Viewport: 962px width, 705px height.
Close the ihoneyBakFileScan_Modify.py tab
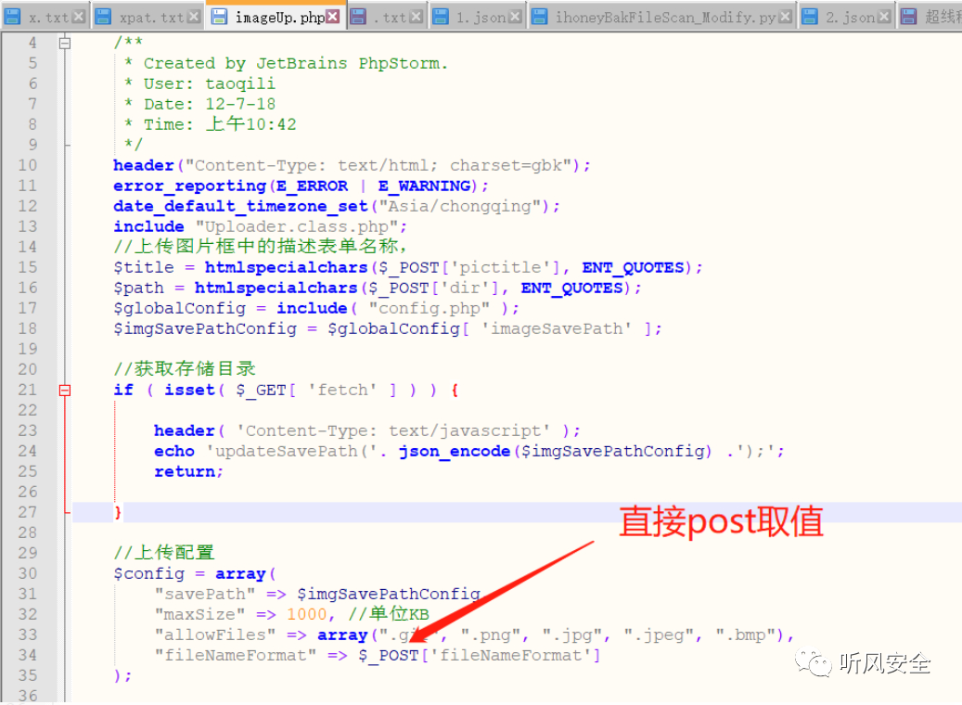coord(785,18)
